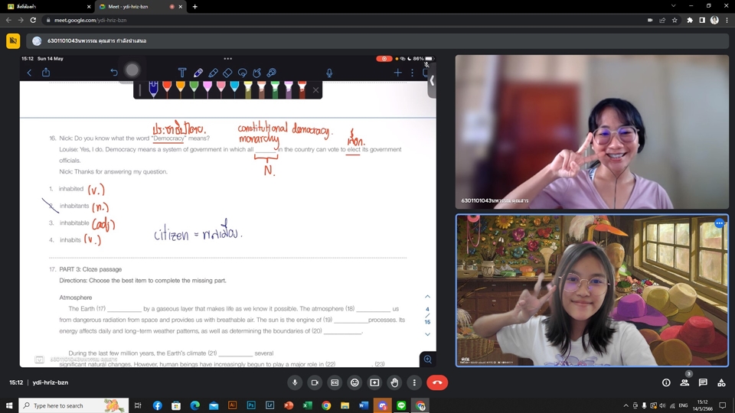Click the yellow stop-presentation icon in banner

click(13, 41)
